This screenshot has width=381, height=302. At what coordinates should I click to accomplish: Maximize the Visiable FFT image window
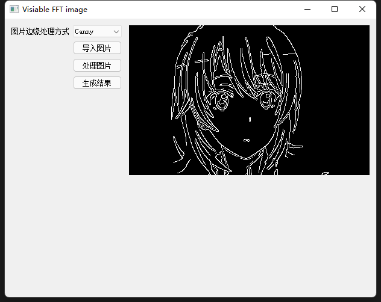[335, 9]
